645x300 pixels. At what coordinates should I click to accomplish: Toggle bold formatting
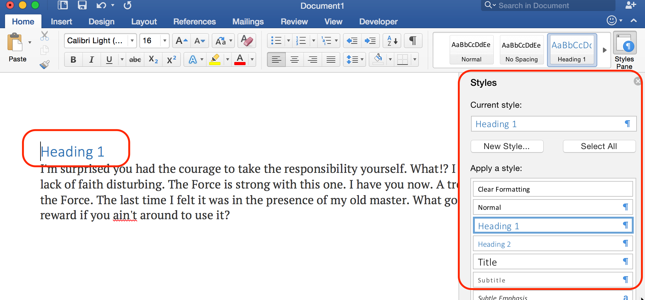[73, 59]
